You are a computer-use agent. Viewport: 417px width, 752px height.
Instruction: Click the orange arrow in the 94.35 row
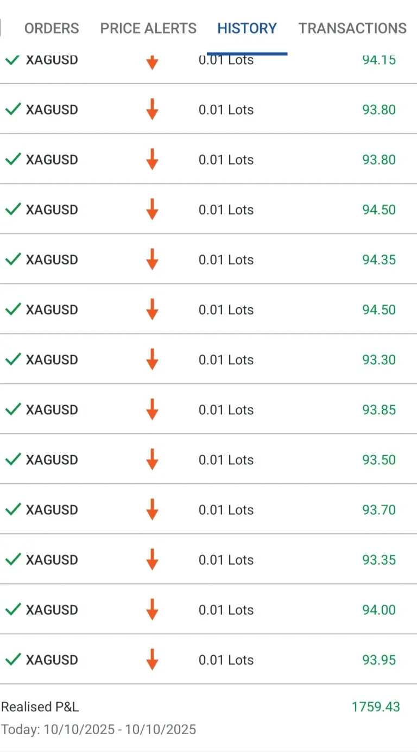pos(152,260)
